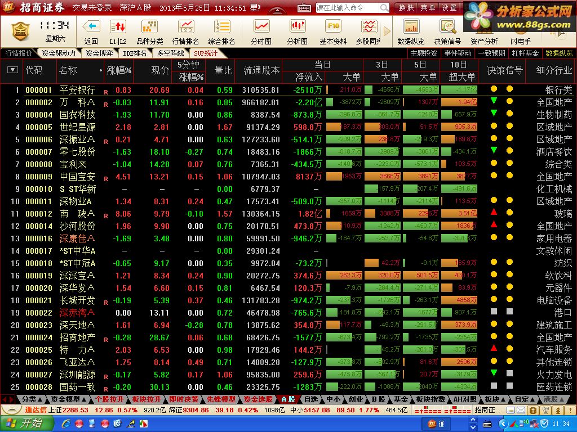Image resolution: width=577 pixels, height=432 pixels.
Task: Click the lock icon in status bar
Action: [x=532, y=410]
